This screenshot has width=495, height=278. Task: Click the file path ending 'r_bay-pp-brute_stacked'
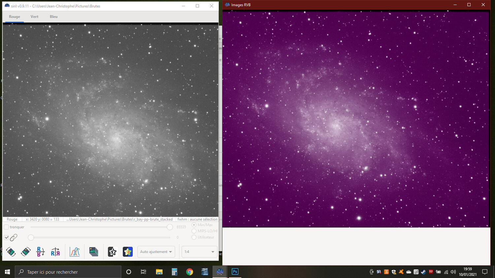coord(119,219)
